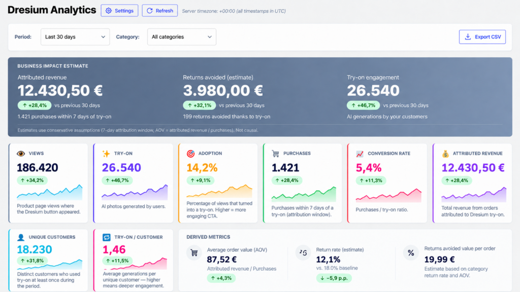Screen dimensions: 520x292
Task: Click the 3.980,00 € returns avoided value
Action: pyautogui.click(x=223, y=90)
